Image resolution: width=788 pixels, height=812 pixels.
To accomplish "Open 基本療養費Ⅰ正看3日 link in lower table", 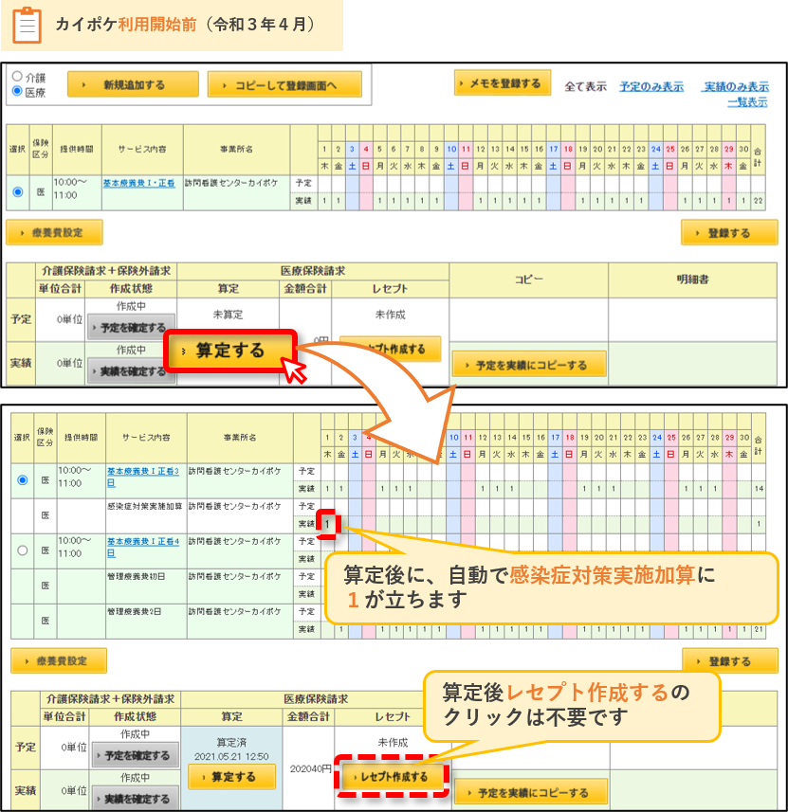I will click(143, 477).
